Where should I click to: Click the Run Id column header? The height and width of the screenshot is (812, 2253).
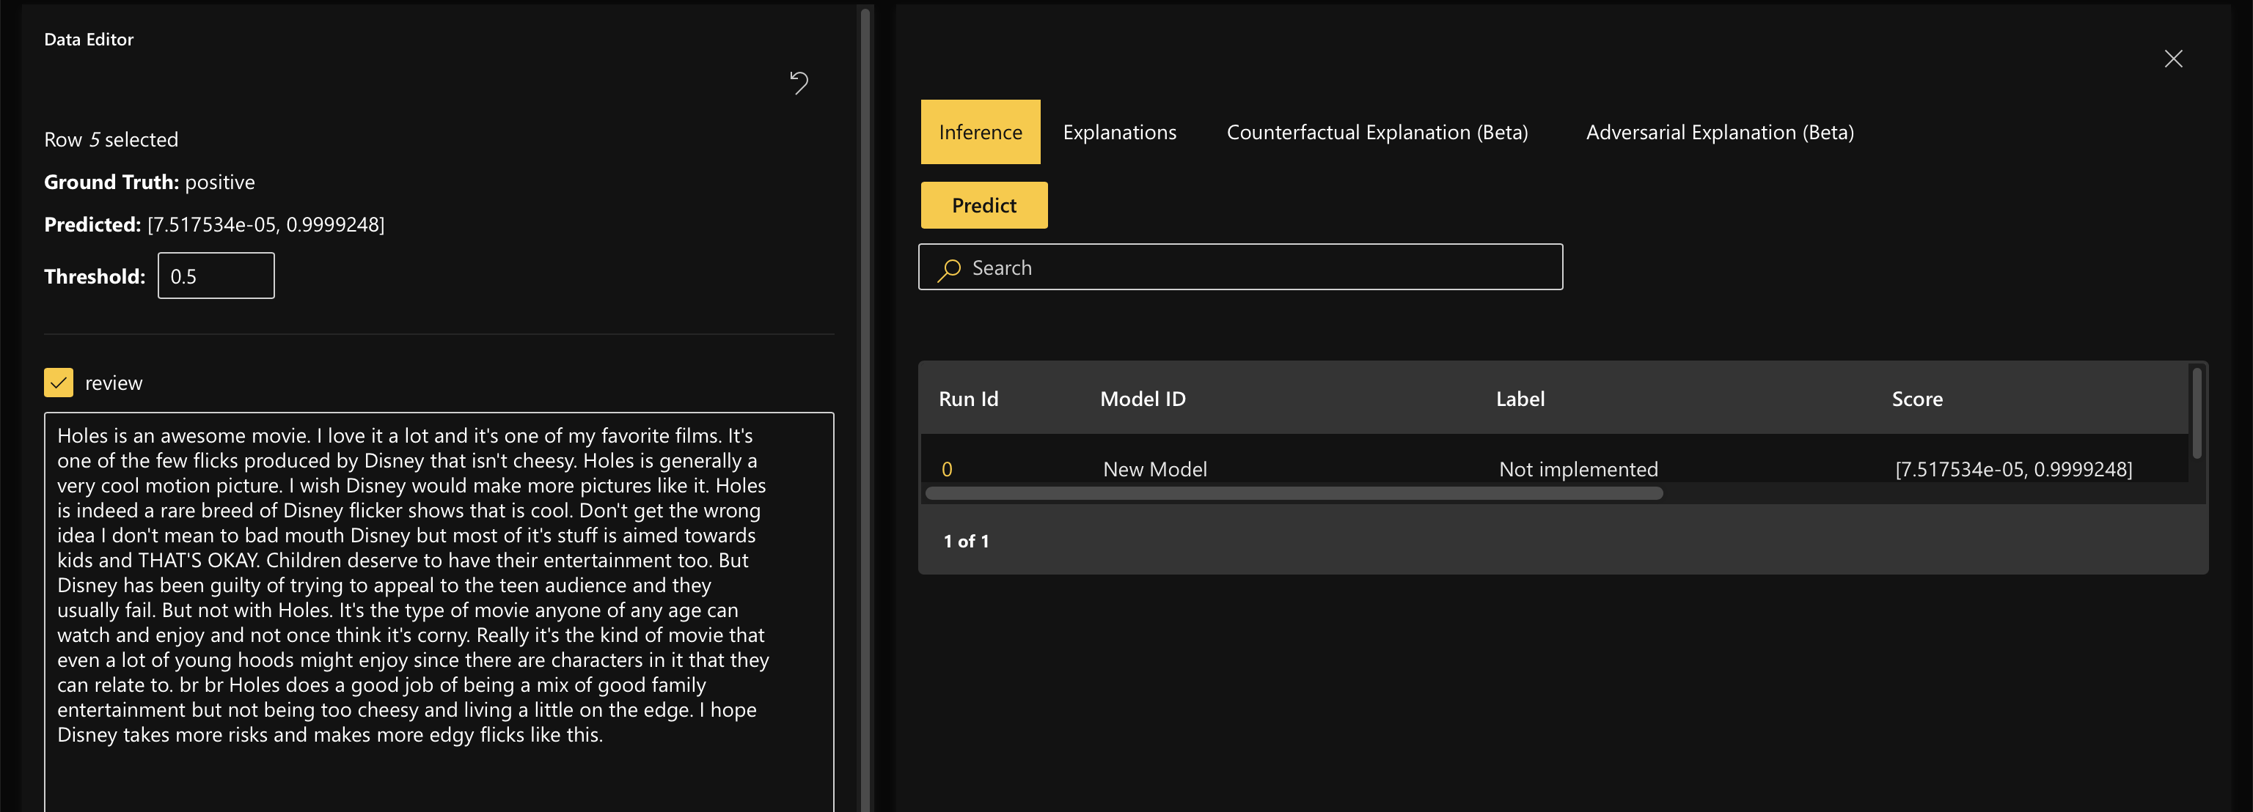(967, 399)
